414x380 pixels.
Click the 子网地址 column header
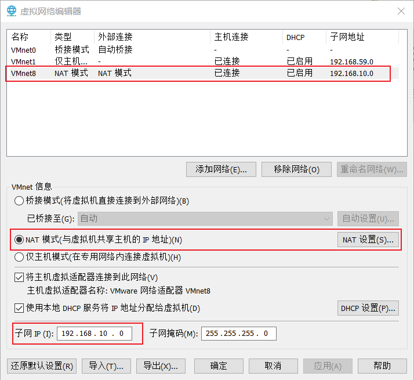point(362,37)
